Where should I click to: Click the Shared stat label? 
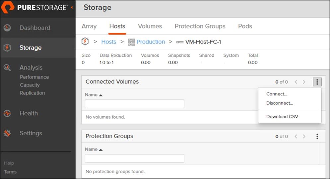[x=207, y=55]
